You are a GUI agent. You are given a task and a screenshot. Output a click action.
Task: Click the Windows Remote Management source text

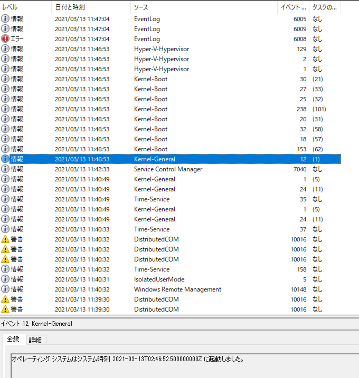click(178, 289)
